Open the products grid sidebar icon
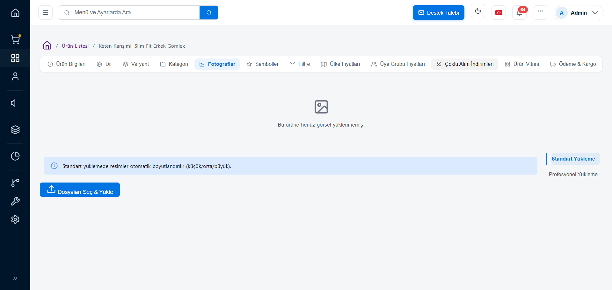 pyautogui.click(x=15, y=58)
